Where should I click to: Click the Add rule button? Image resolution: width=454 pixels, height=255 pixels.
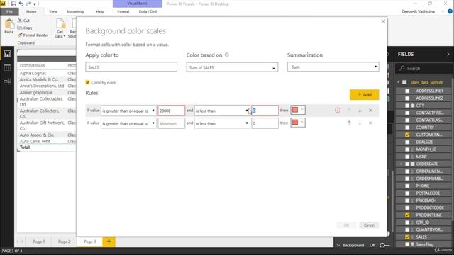tap(364, 94)
